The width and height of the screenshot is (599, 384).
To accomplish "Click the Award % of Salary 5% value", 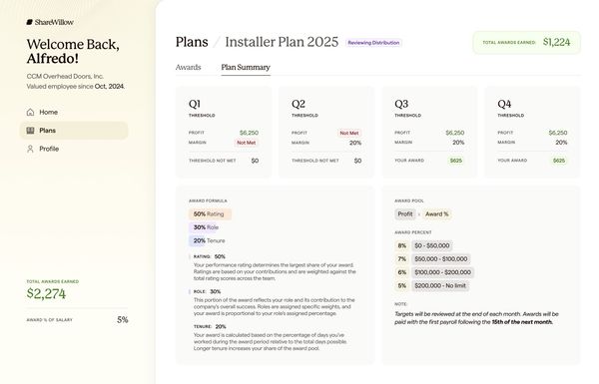I will pos(123,320).
